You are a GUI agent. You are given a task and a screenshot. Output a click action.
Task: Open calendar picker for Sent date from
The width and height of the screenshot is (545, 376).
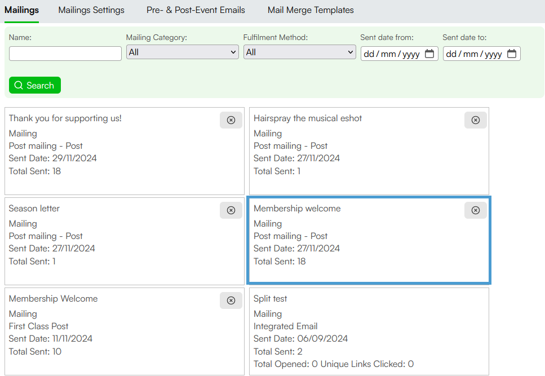[x=429, y=54]
